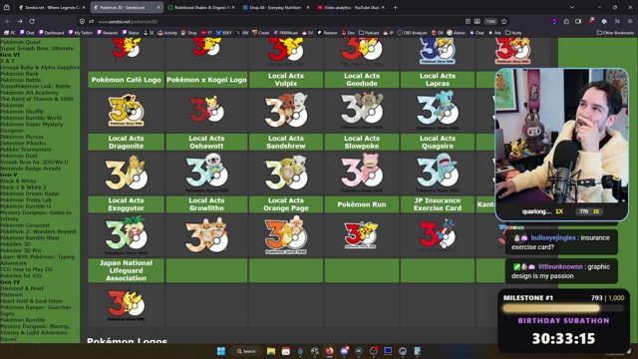Image resolution: width=638 pixels, height=359 pixels.
Task: Click the Local Acts Slowpoke logo image
Action: (x=362, y=173)
